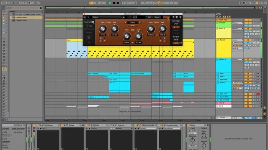This screenshot has width=268, height=150.
Task: Click the Tap tempo button
Action: click(x=3, y=3)
